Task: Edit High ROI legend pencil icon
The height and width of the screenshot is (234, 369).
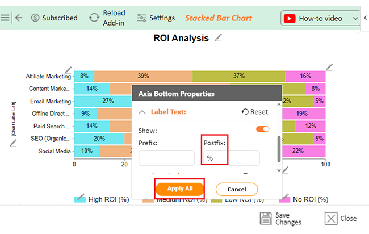Action: [x=81, y=197]
